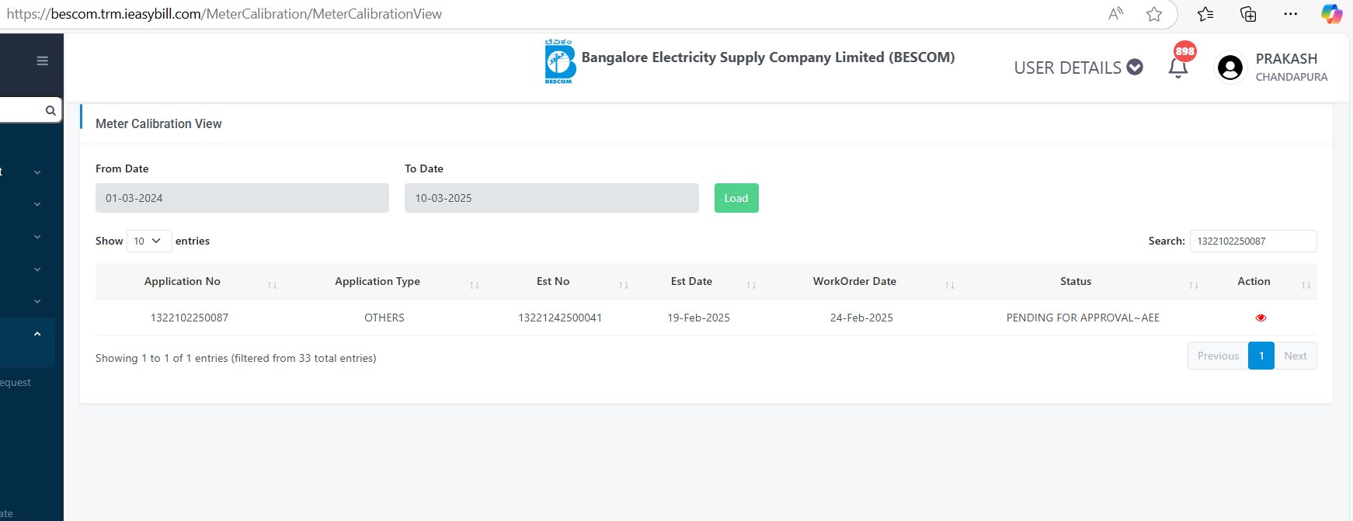
Task: Click the showing entries summary text
Action: 236,358
